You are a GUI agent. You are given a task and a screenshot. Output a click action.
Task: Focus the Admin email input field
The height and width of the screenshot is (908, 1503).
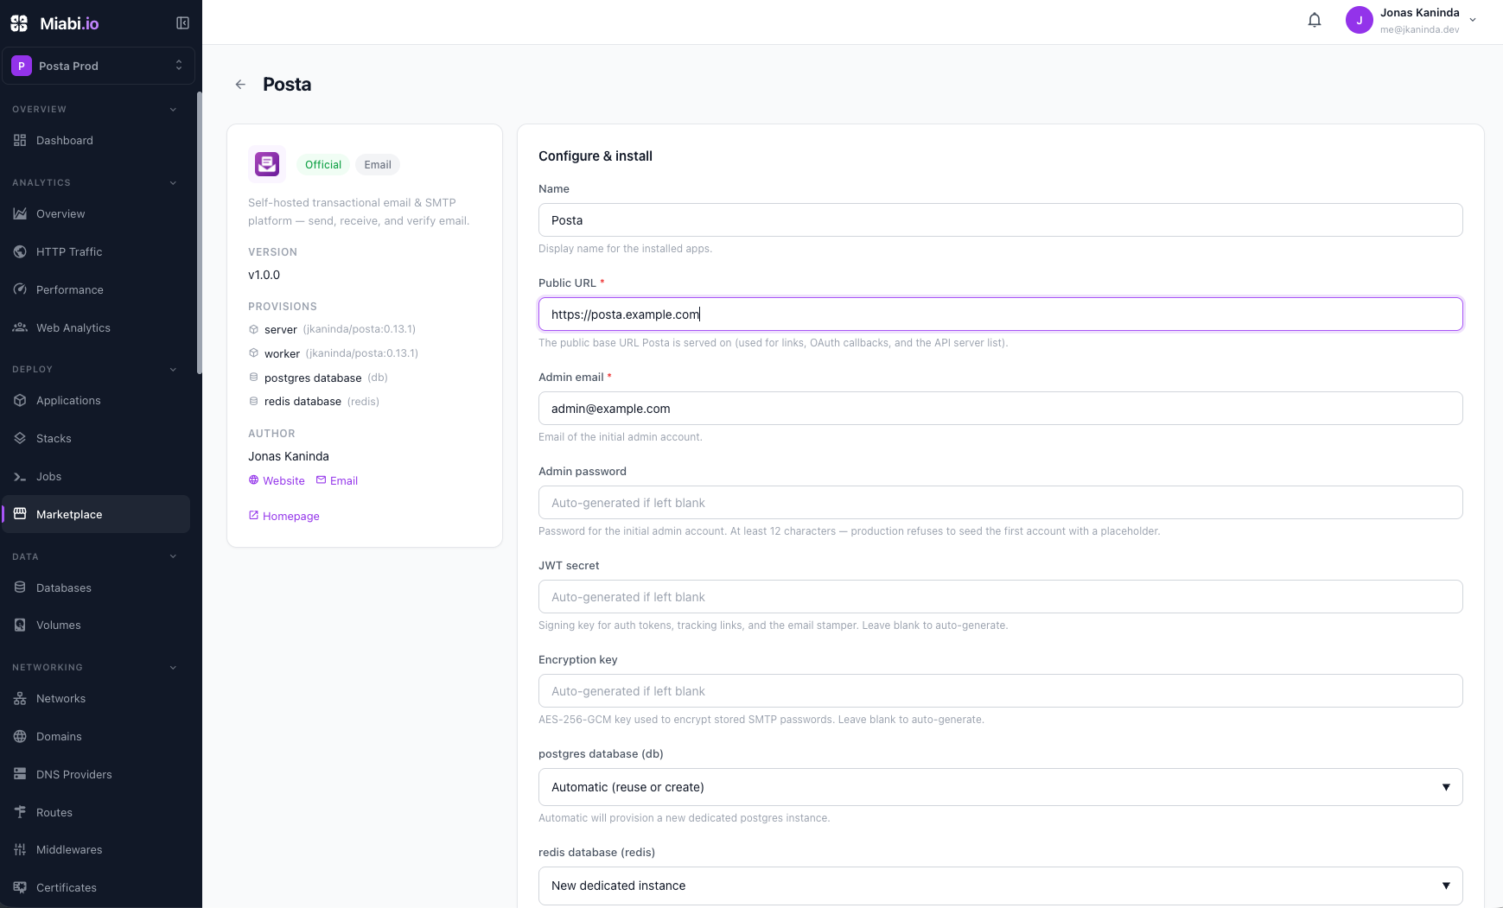[x=1000, y=409]
